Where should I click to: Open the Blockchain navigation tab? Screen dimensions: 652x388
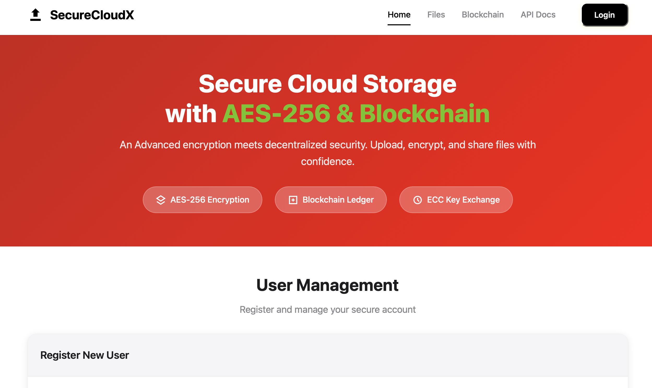(x=482, y=15)
